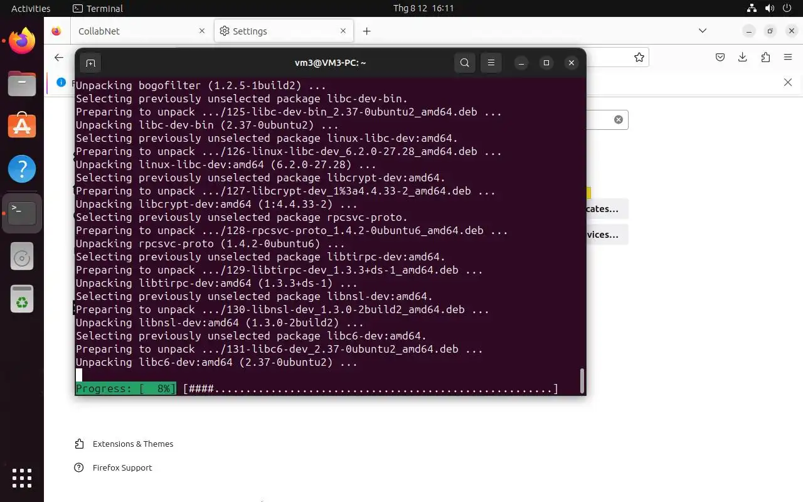Screen dimensions: 803x502
Task: Open the terminal hamburger menu
Action: click(x=491, y=63)
